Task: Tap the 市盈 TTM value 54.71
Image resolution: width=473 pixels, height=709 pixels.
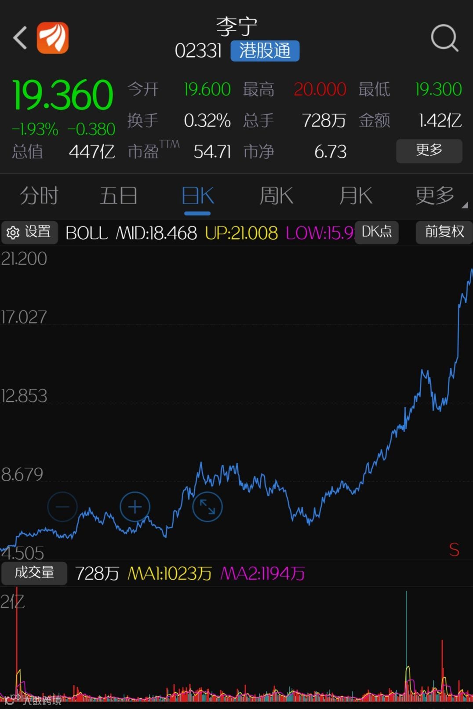Action: tap(212, 152)
